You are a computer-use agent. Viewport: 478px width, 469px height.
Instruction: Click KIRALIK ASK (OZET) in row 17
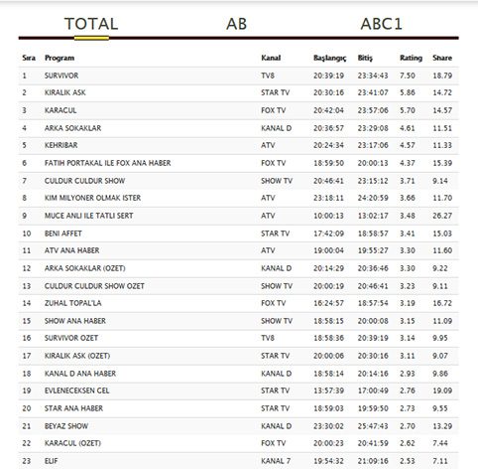[x=77, y=356]
